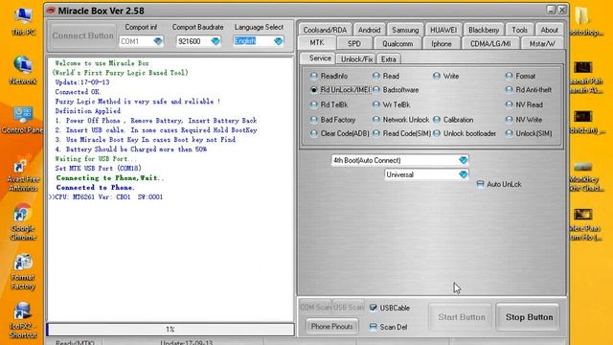
Task: Switch to the SPD tab
Action: click(x=354, y=43)
